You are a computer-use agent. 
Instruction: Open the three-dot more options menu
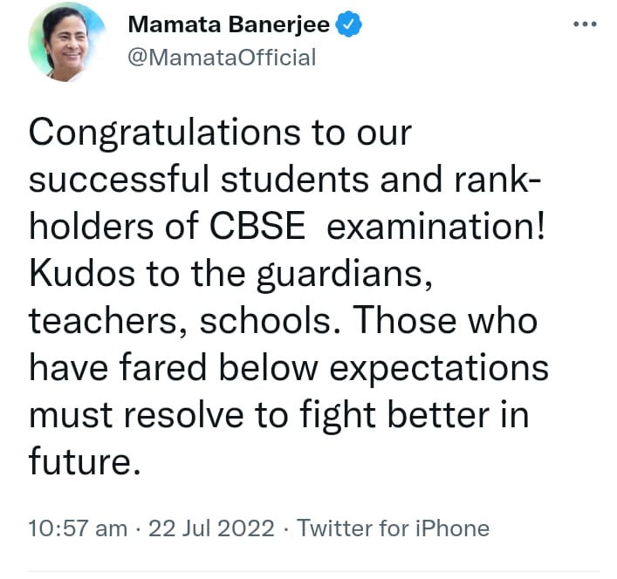click(585, 24)
